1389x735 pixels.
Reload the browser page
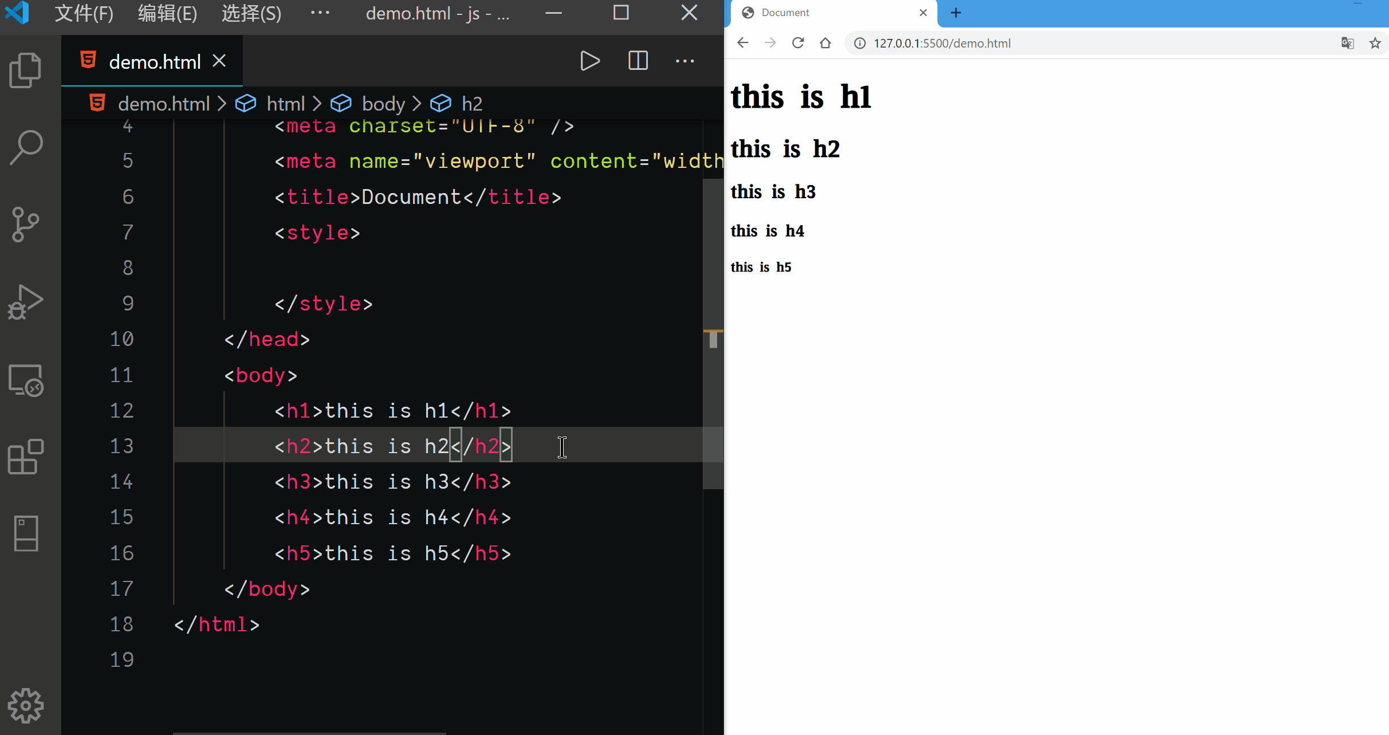(x=798, y=43)
